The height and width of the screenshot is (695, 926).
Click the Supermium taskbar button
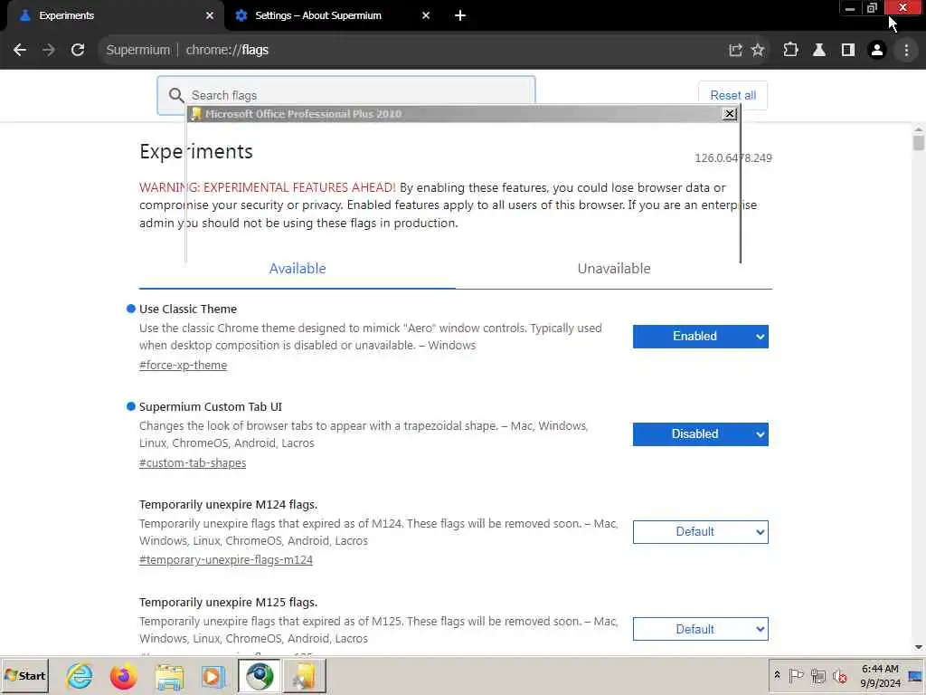[x=260, y=675]
